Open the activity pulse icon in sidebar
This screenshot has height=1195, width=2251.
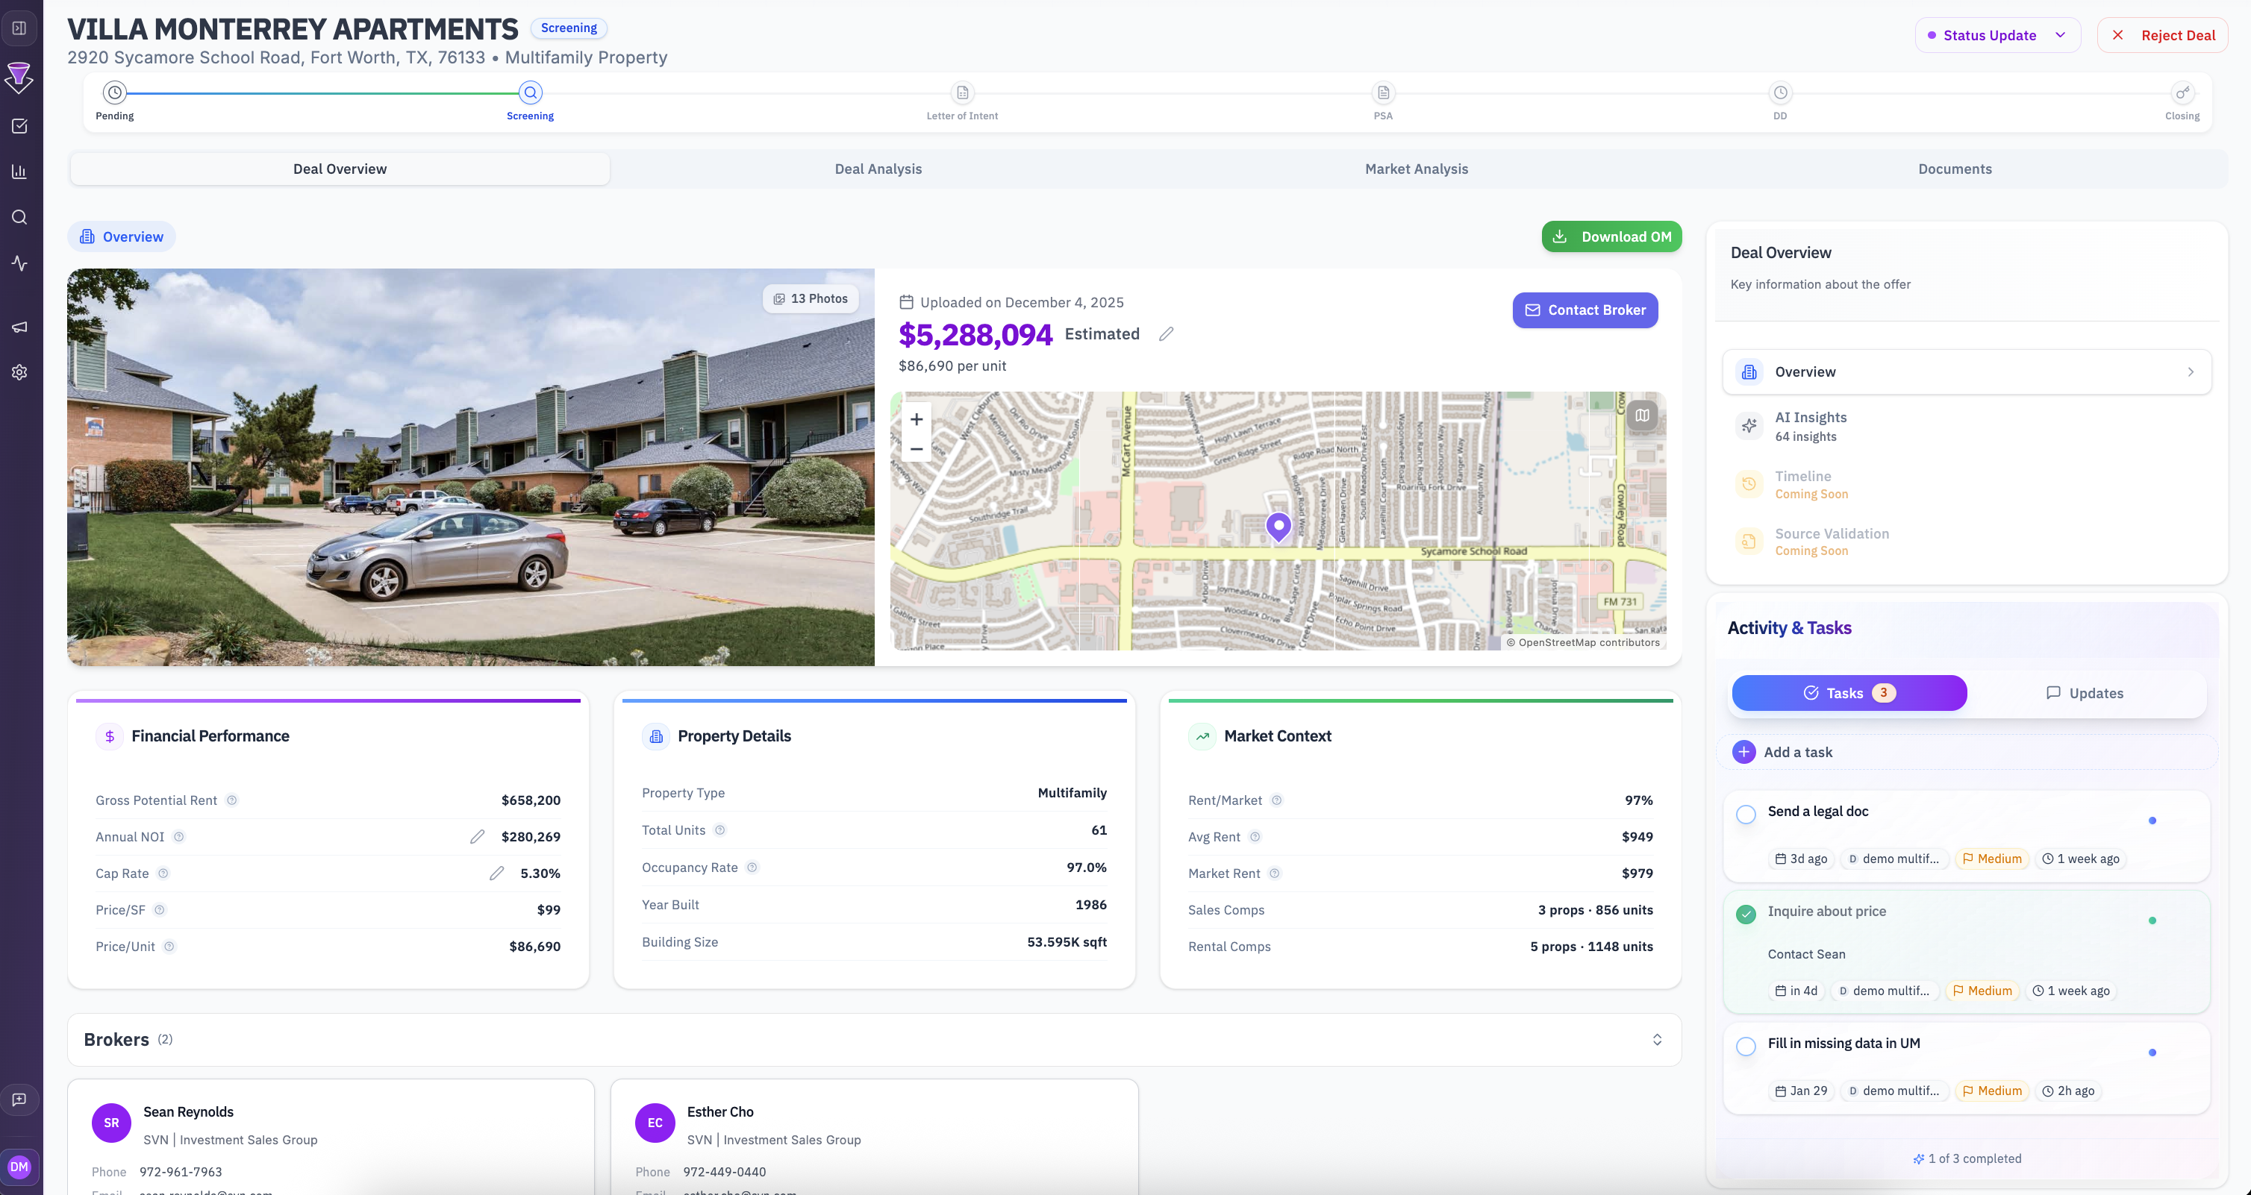point(19,263)
